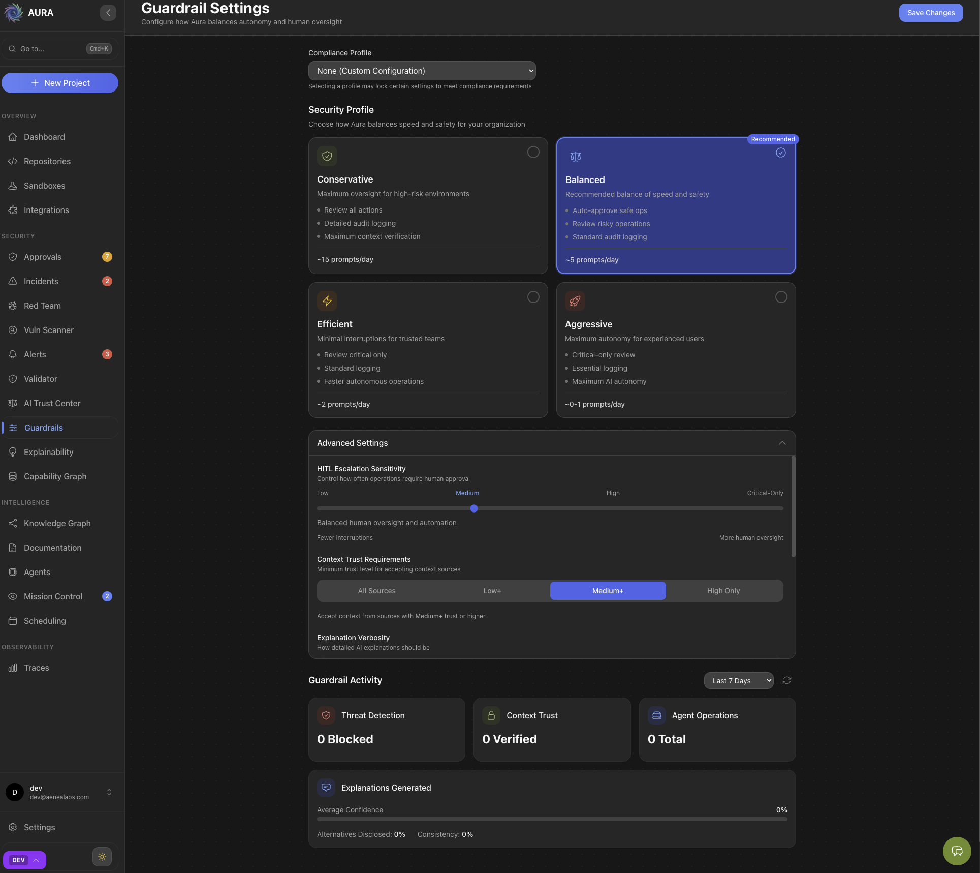Screen dimensions: 980x873
Task: Click the Sandboxes flask icon
Action: (x=13, y=186)
